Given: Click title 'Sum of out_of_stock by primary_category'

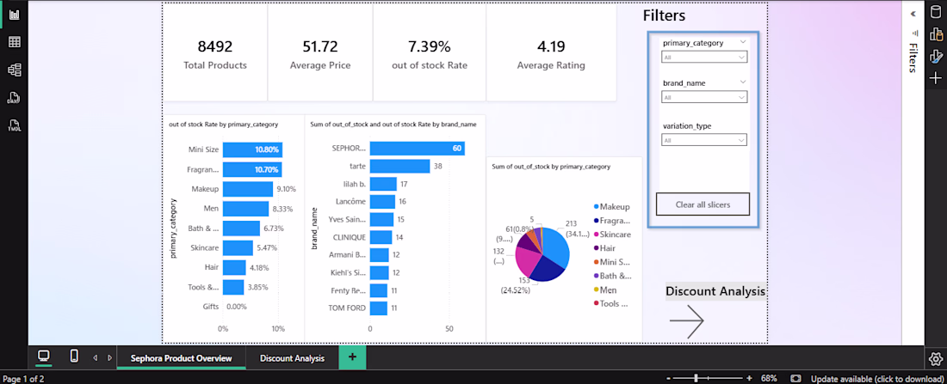Looking at the screenshot, I should point(551,166).
